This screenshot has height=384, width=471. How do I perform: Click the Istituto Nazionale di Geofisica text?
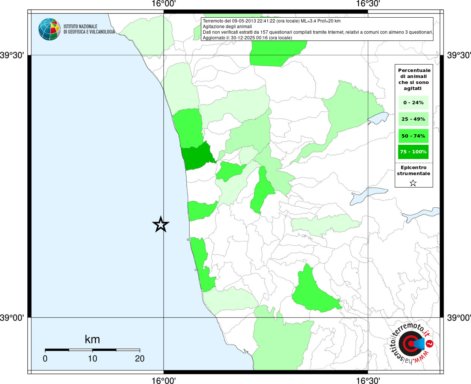click(x=89, y=29)
